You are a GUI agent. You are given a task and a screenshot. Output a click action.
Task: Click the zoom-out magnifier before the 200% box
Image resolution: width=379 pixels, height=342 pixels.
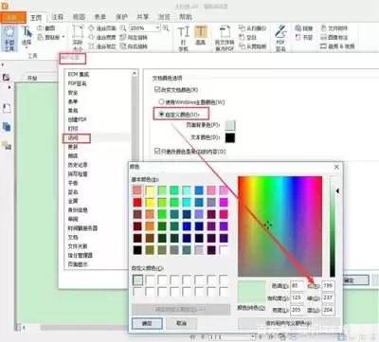point(123,28)
